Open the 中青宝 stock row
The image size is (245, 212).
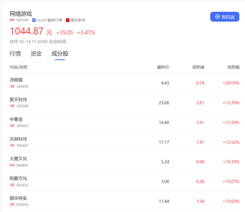(x=124, y=122)
